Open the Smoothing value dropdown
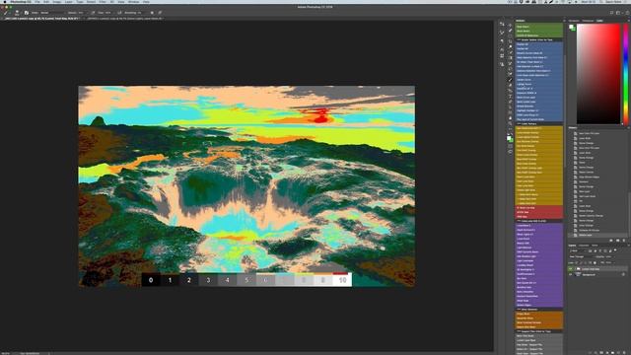This screenshot has height=355, width=631. coord(144,13)
